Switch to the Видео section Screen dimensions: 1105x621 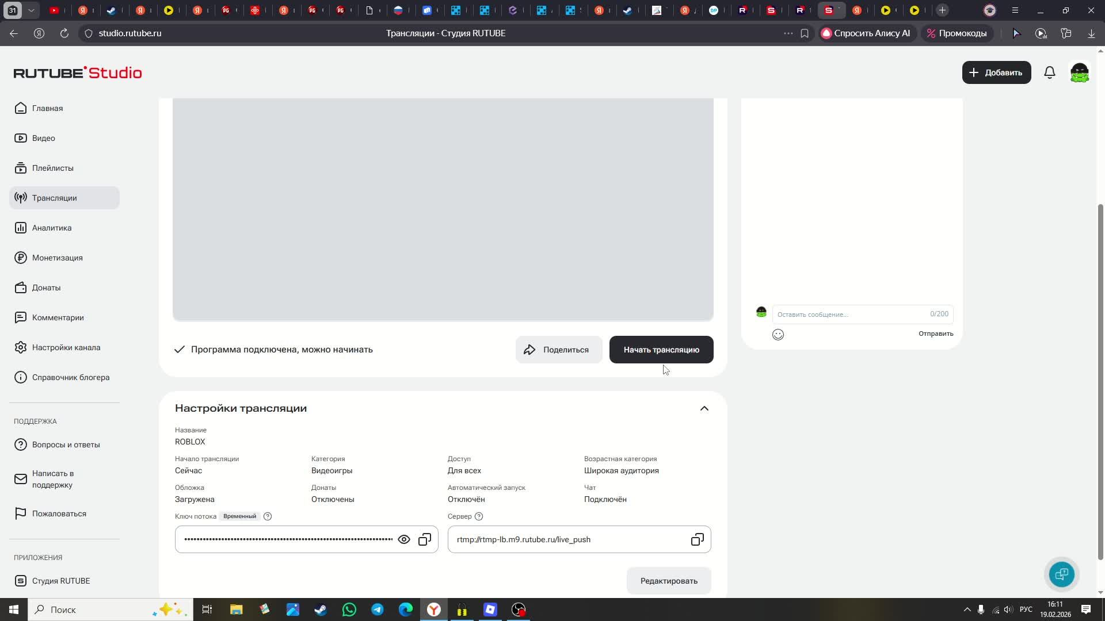pyautogui.click(x=43, y=138)
